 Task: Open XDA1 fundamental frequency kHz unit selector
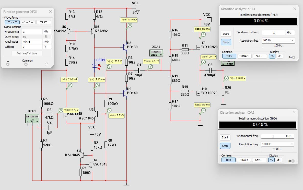(x=290, y=32)
